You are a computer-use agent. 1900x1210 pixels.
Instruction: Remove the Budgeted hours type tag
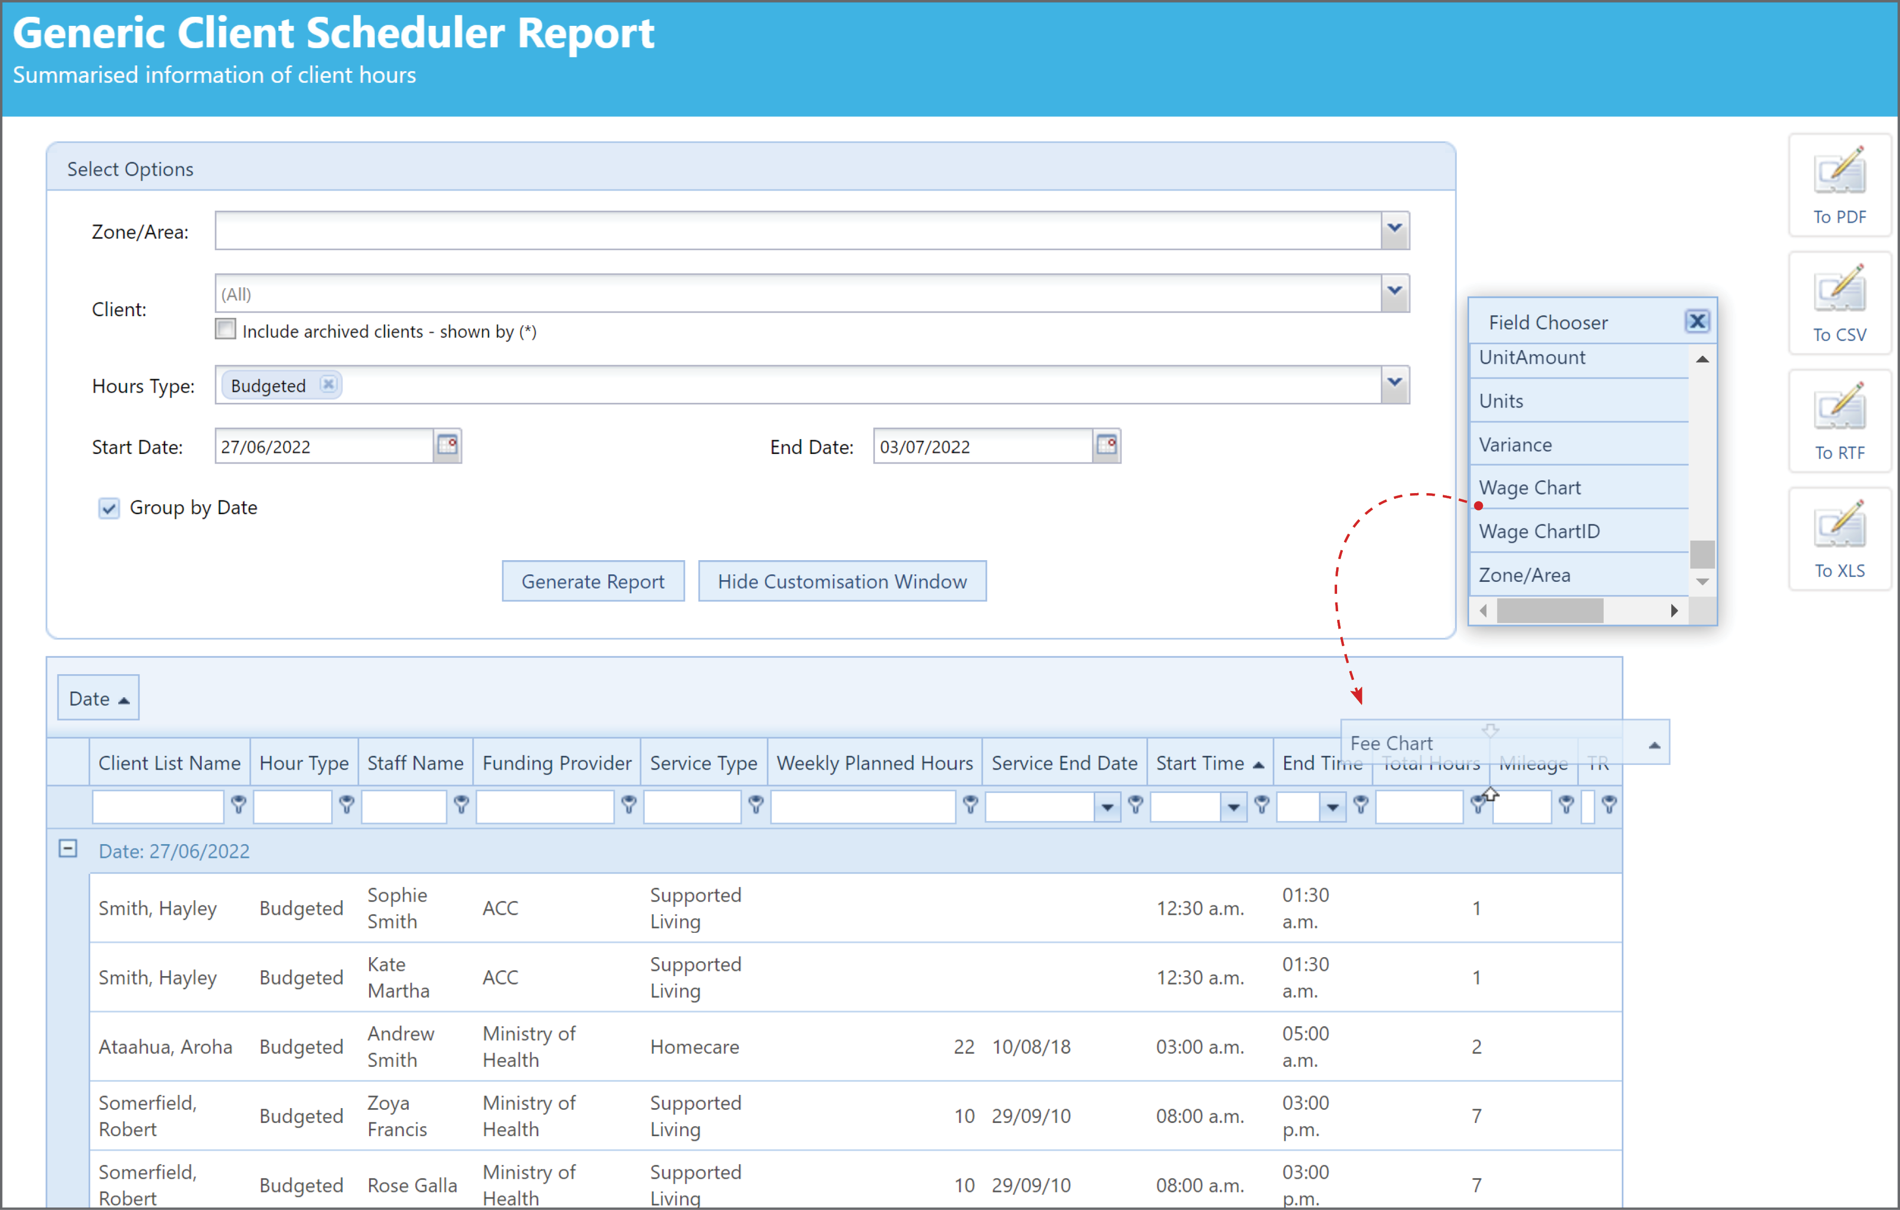point(328,384)
